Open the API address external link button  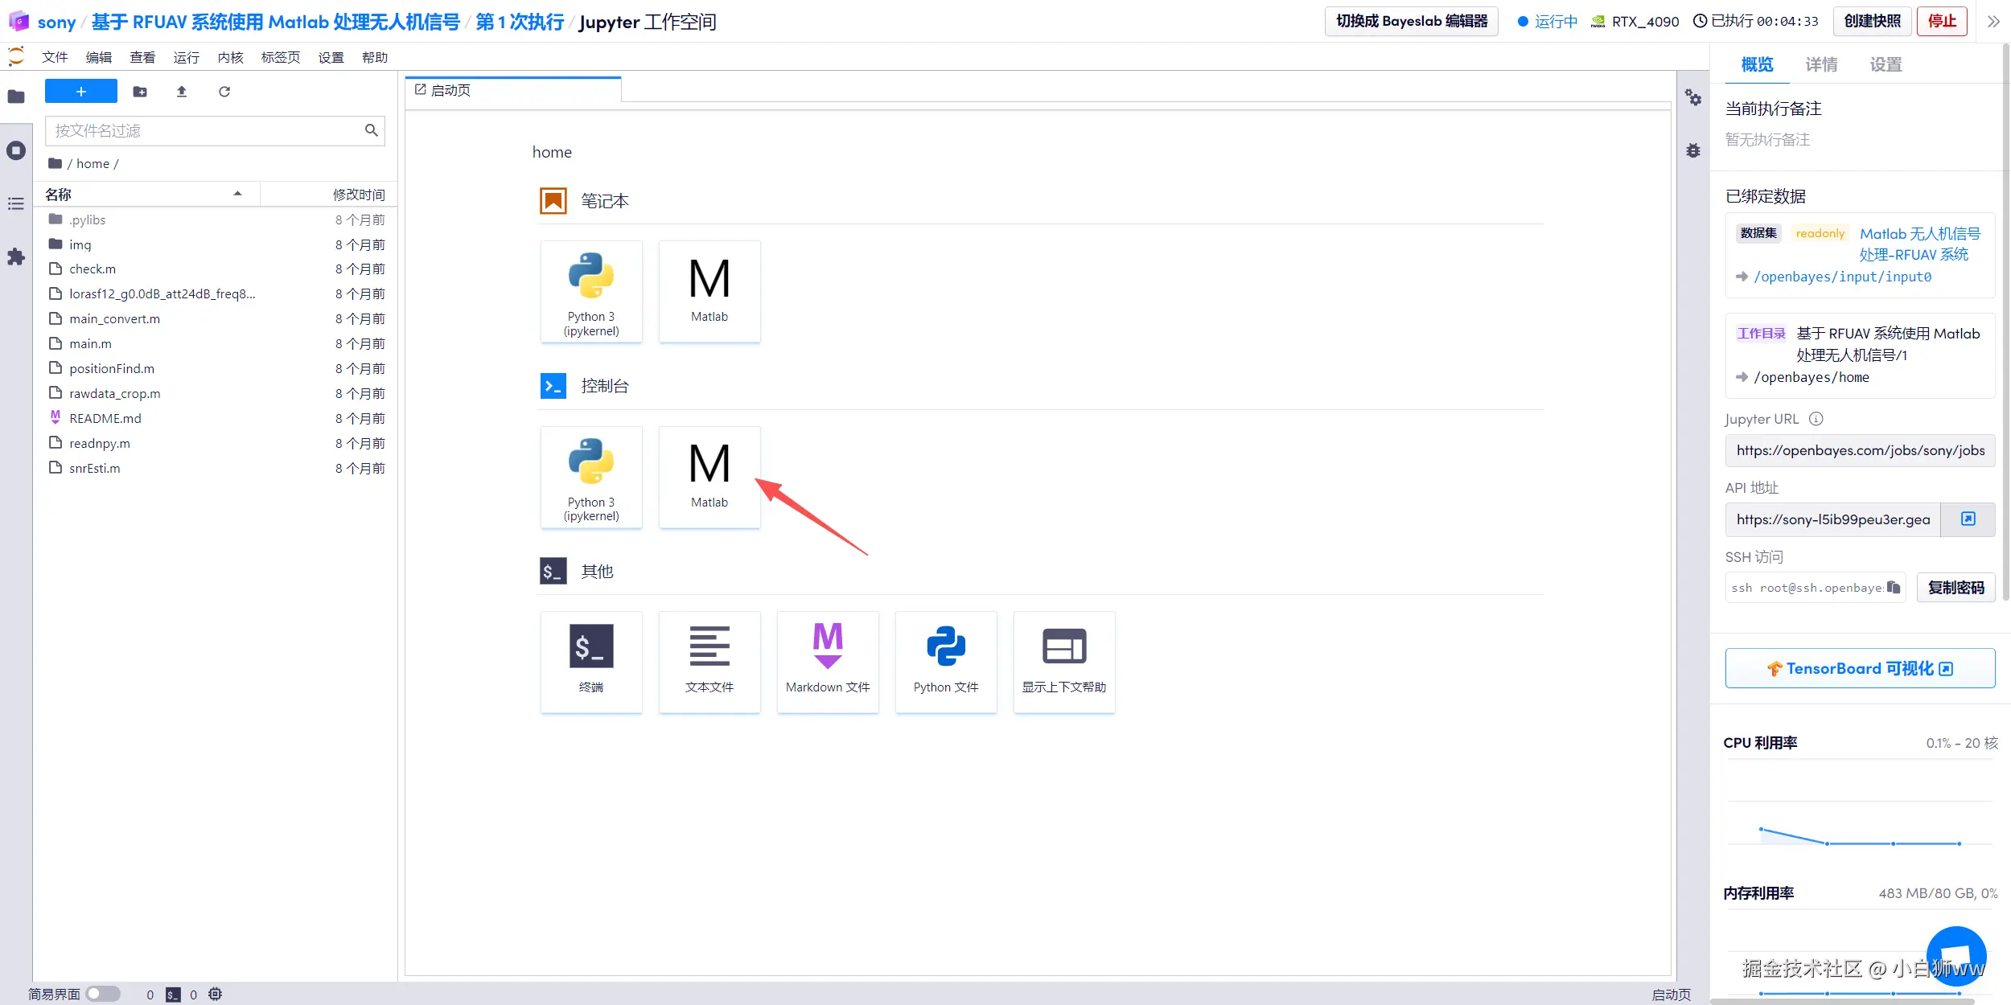pos(1968,519)
